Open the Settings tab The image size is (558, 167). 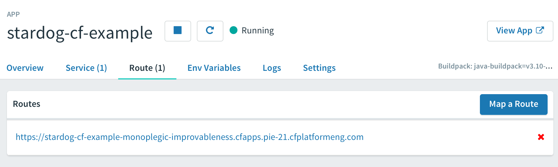tap(319, 68)
